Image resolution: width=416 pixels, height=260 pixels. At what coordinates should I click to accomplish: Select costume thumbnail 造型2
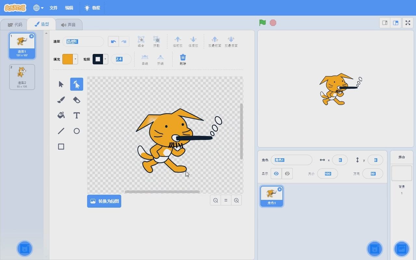22,77
